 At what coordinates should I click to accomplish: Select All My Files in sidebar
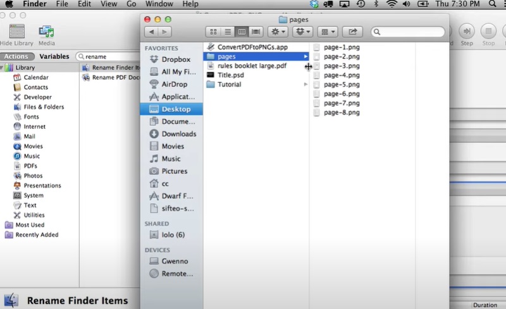pyautogui.click(x=171, y=71)
